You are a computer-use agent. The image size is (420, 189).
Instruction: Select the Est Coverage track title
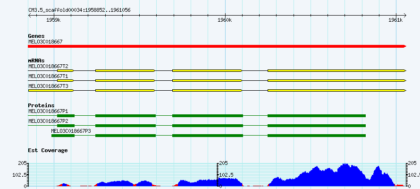tap(48, 150)
